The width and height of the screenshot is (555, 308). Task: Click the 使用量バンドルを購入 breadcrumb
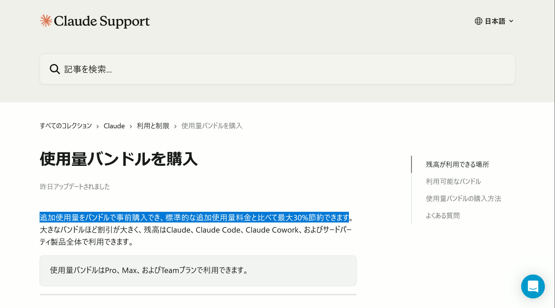(211, 126)
